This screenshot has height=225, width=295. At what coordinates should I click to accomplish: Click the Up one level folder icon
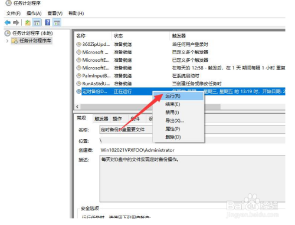[x=28, y=23]
